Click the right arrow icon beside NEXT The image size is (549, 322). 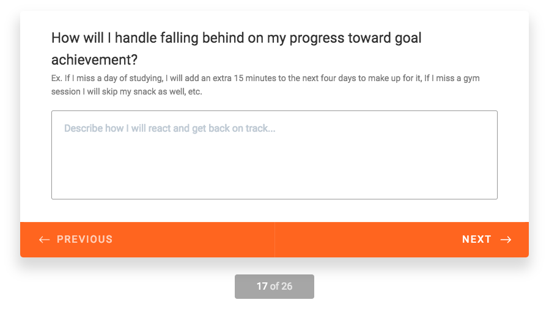[506, 240]
